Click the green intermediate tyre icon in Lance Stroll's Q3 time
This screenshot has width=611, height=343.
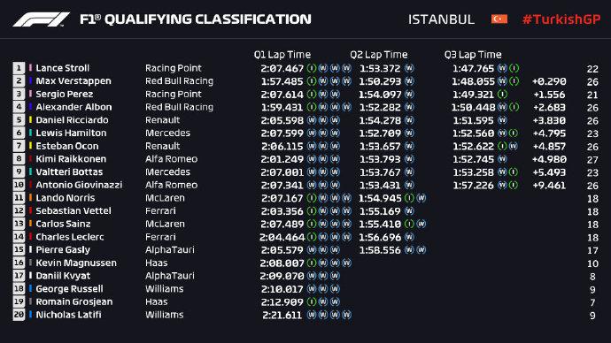(514, 68)
